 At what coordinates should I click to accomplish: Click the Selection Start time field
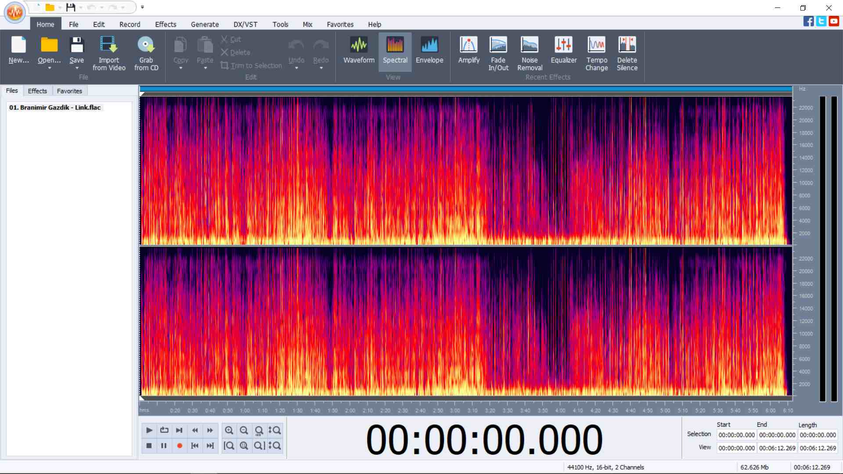click(736, 435)
